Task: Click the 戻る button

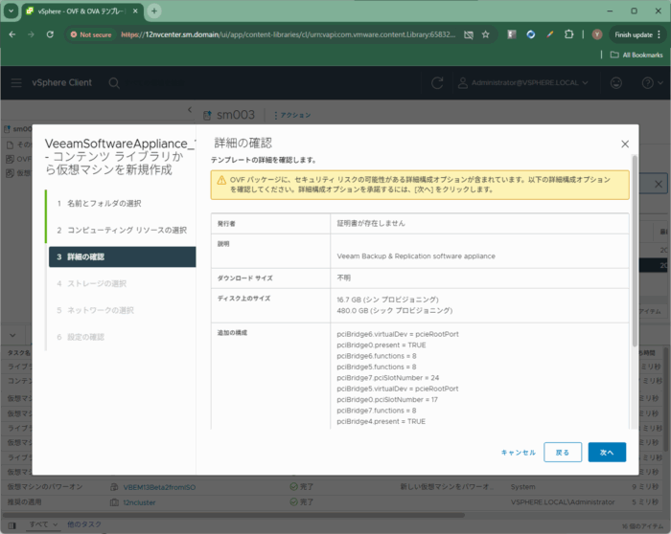Action: tap(563, 453)
